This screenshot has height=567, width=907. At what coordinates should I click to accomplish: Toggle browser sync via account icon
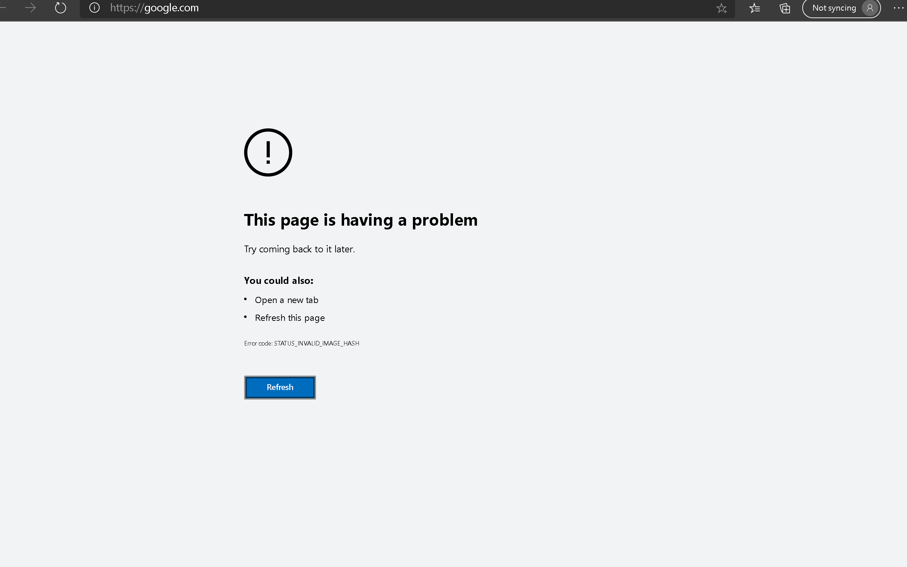pyautogui.click(x=870, y=7)
